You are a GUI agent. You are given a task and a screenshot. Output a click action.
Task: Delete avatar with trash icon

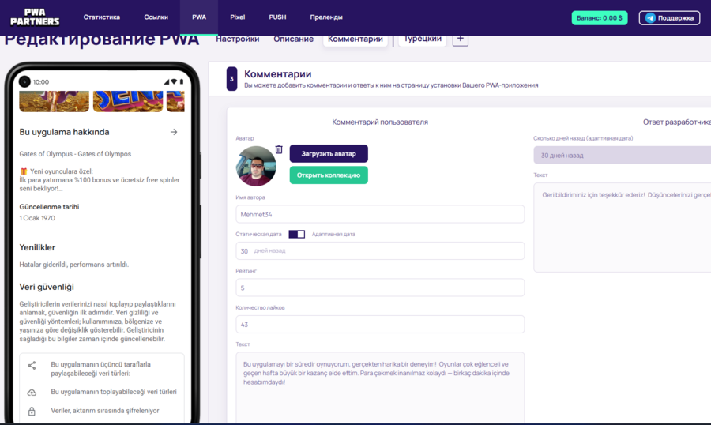click(x=279, y=149)
